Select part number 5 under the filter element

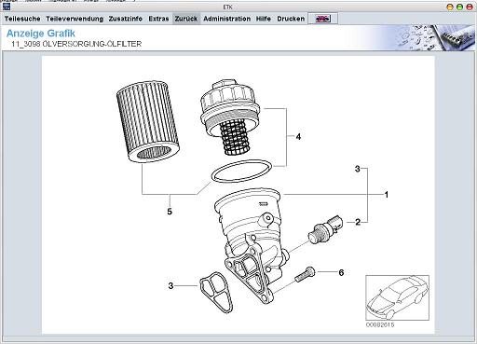pyautogui.click(x=170, y=212)
